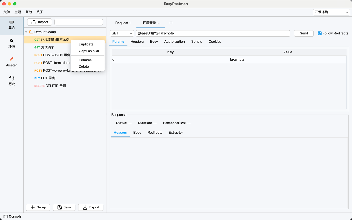The image size is (352, 220).
Task: Click the Send button
Action: [x=304, y=33]
